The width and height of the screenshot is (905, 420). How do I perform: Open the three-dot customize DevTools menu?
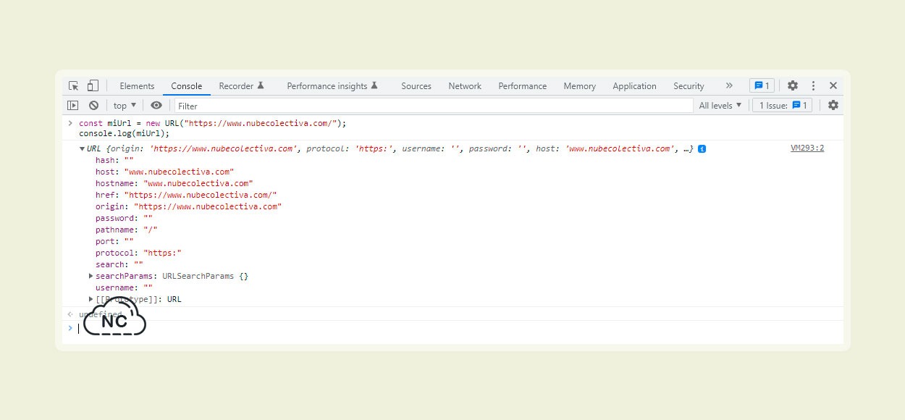813,85
